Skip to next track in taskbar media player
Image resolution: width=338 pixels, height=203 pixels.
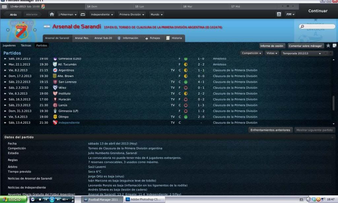click(58, 200)
